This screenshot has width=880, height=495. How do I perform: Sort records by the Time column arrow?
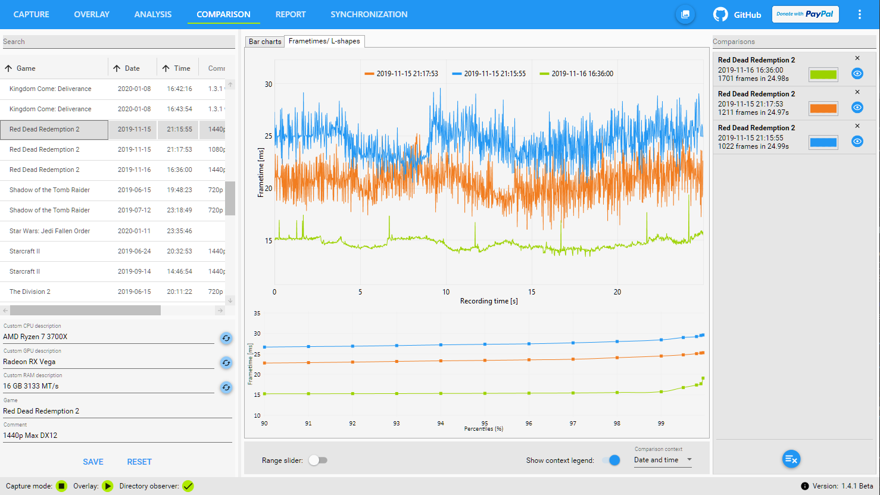[x=166, y=68]
